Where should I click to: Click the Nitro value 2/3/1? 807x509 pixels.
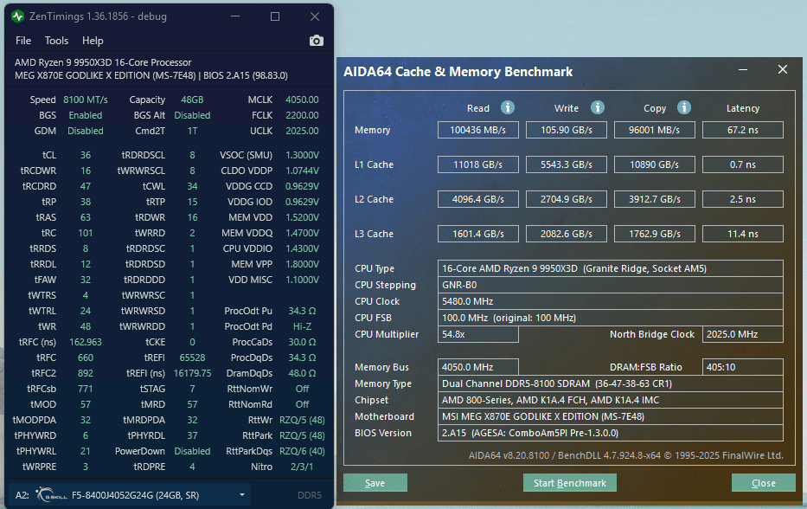coord(302,467)
